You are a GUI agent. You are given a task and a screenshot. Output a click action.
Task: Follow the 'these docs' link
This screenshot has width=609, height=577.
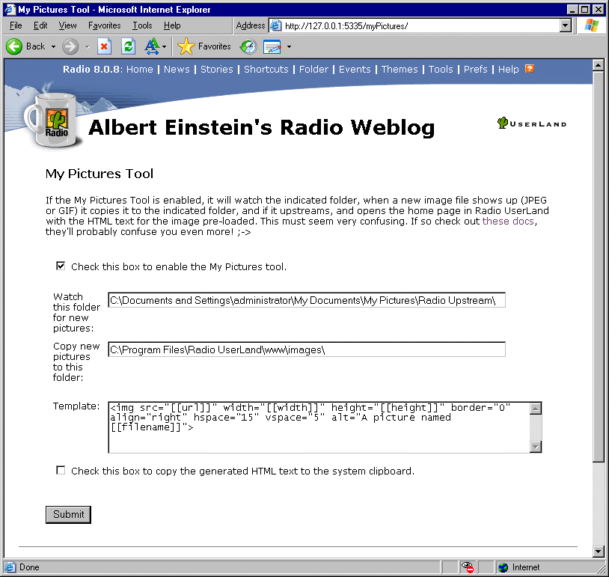click(x=508, y=221)
